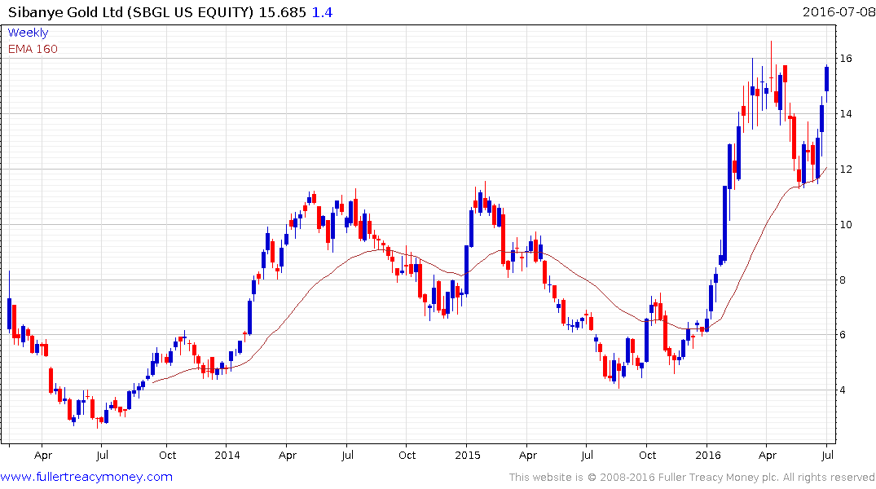
Task: Click the 12 price axis label
Action: (x=846, y=169)
